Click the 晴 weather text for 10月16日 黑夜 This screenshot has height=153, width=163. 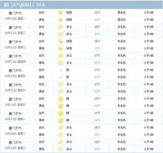pyautogui.click(x=68, y=106)
